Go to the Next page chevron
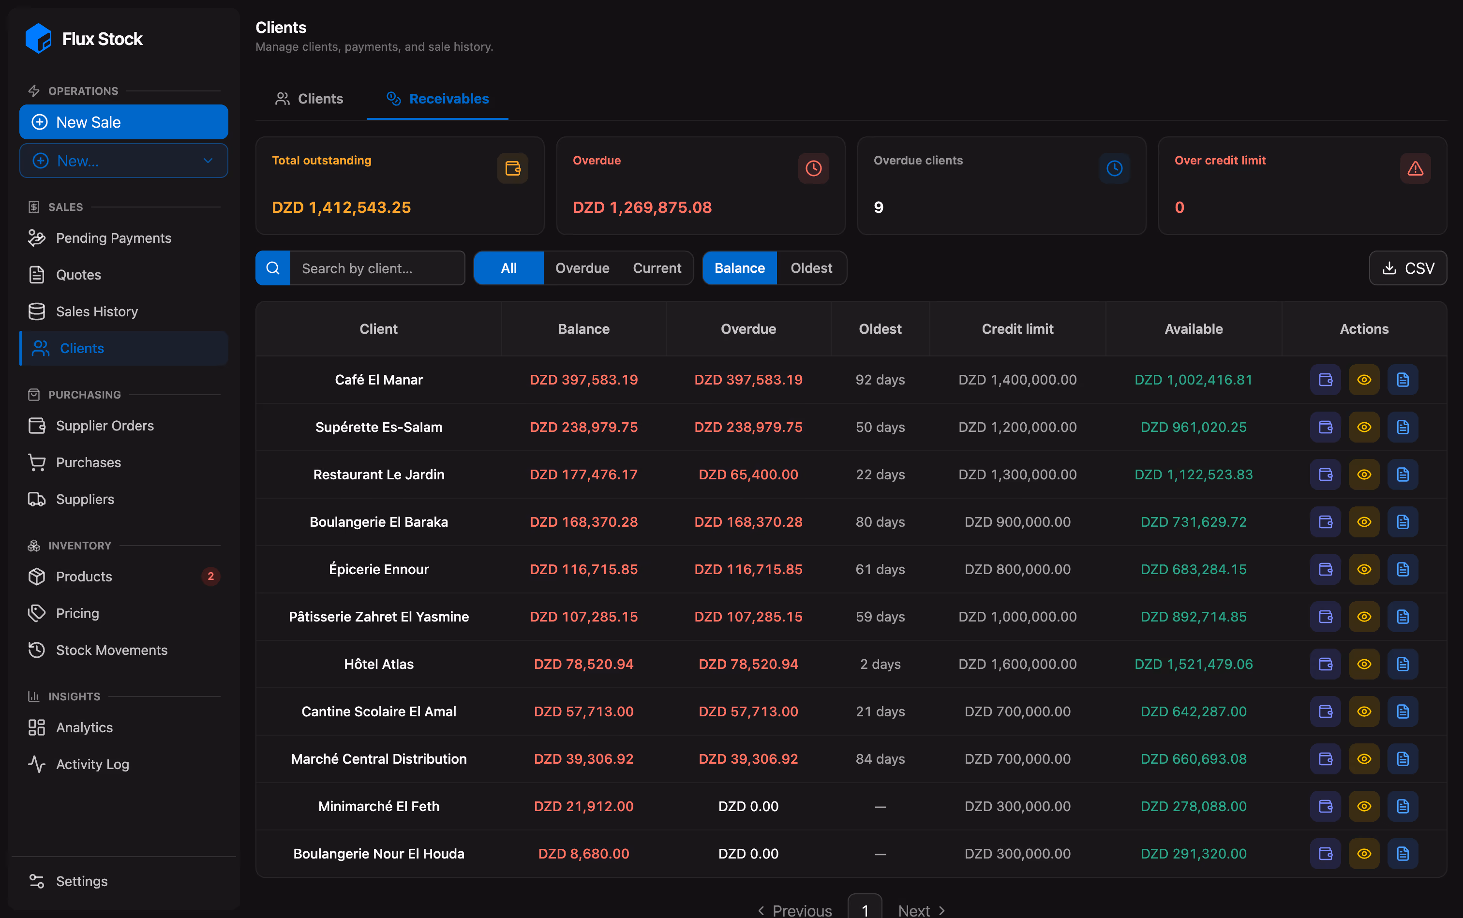 [942, 910]
